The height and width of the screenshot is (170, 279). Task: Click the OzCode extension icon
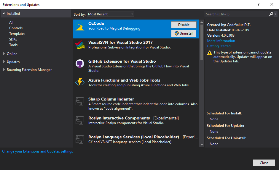tap(80, 26)
